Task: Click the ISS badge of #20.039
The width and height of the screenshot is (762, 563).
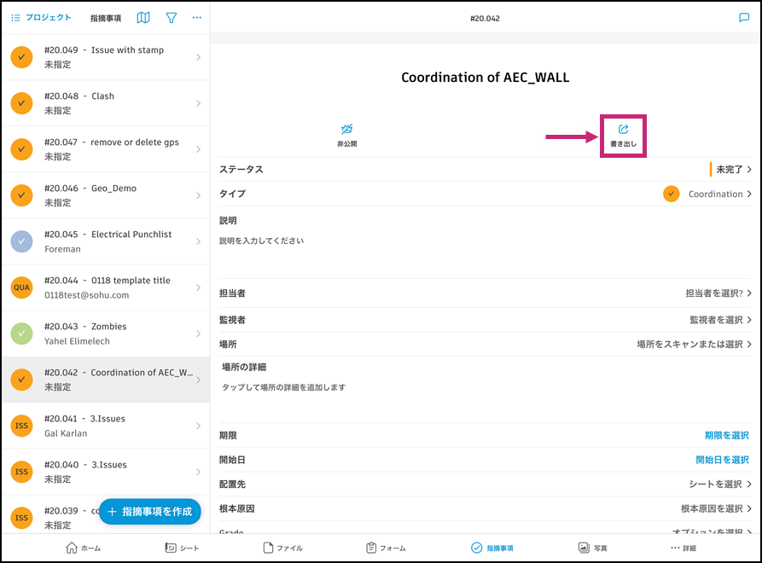Action: pyautogui.click(x=22, y=518)
